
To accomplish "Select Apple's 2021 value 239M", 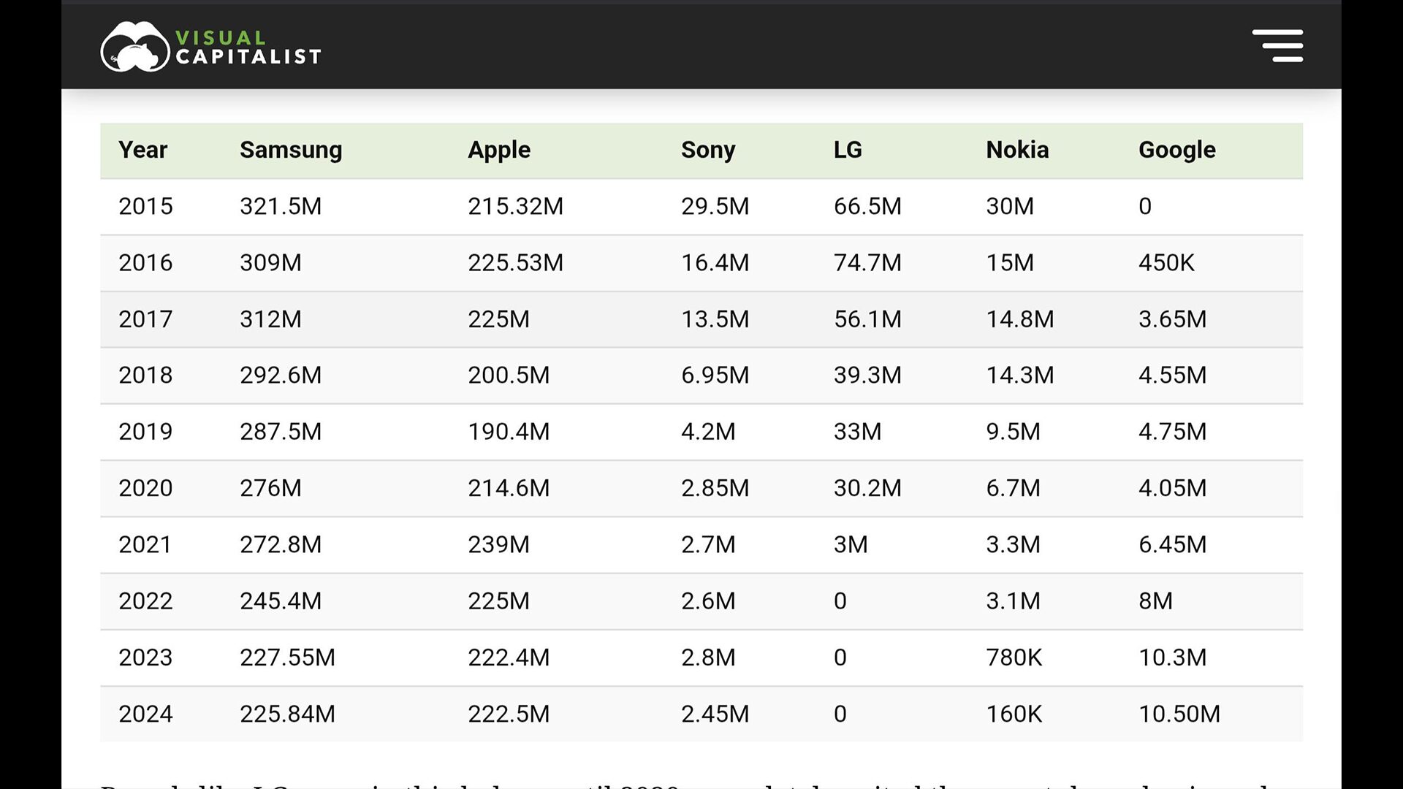I will (x=498, y=544).
